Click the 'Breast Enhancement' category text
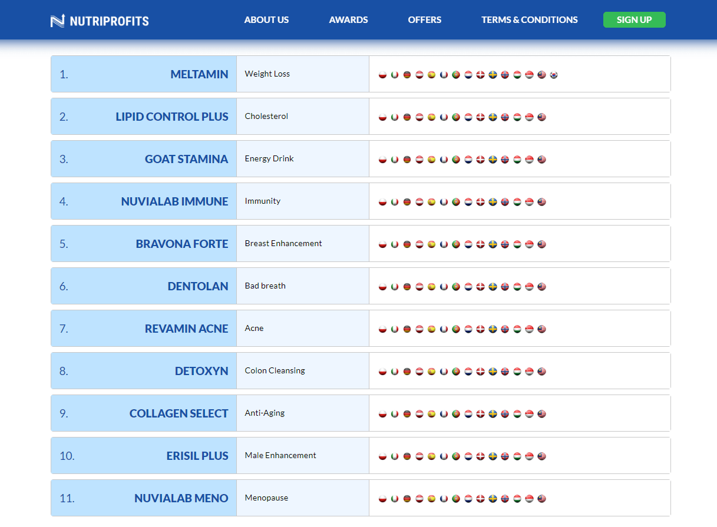 283,244
